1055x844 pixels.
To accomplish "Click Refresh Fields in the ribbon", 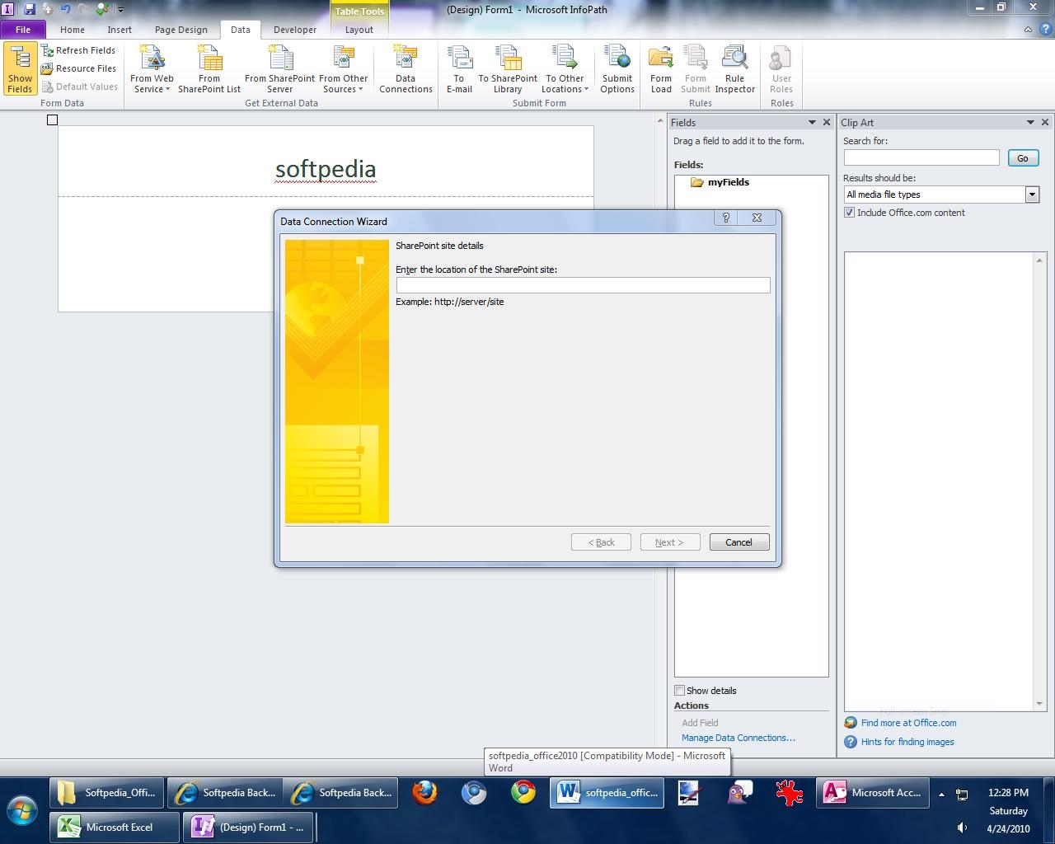I will 78,50.
